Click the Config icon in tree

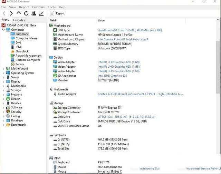click(x=8, y=116)
